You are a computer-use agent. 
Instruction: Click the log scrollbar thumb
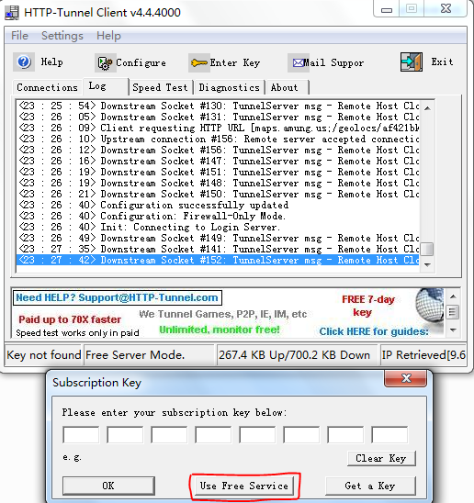[427, 250]
